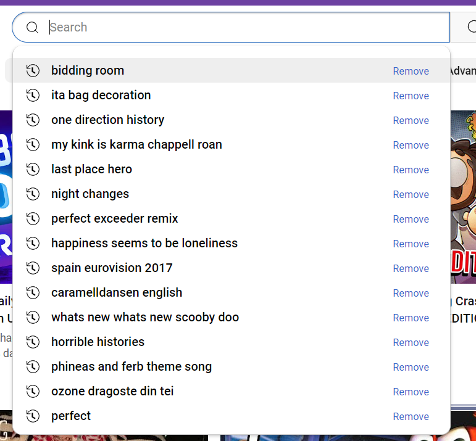Image resolution: width=476 pixels, height=441 pixels.
Task: Remove 'whats new whats new scooby doo'
Action: click(x=411, y=318)
